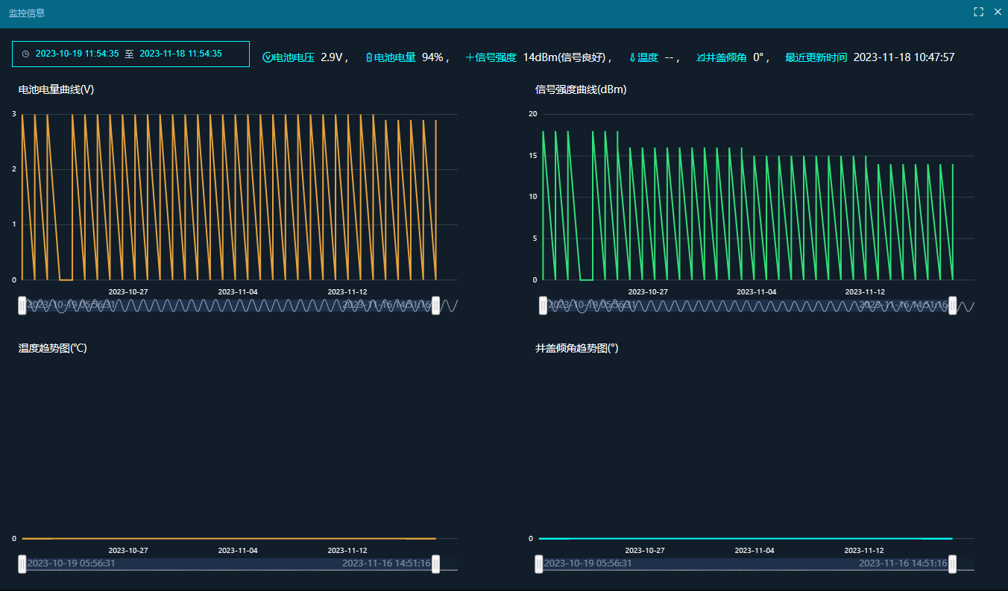Grab left zoom handle of battery chart
Viewport: 1008px width, 591px height.
22,305
